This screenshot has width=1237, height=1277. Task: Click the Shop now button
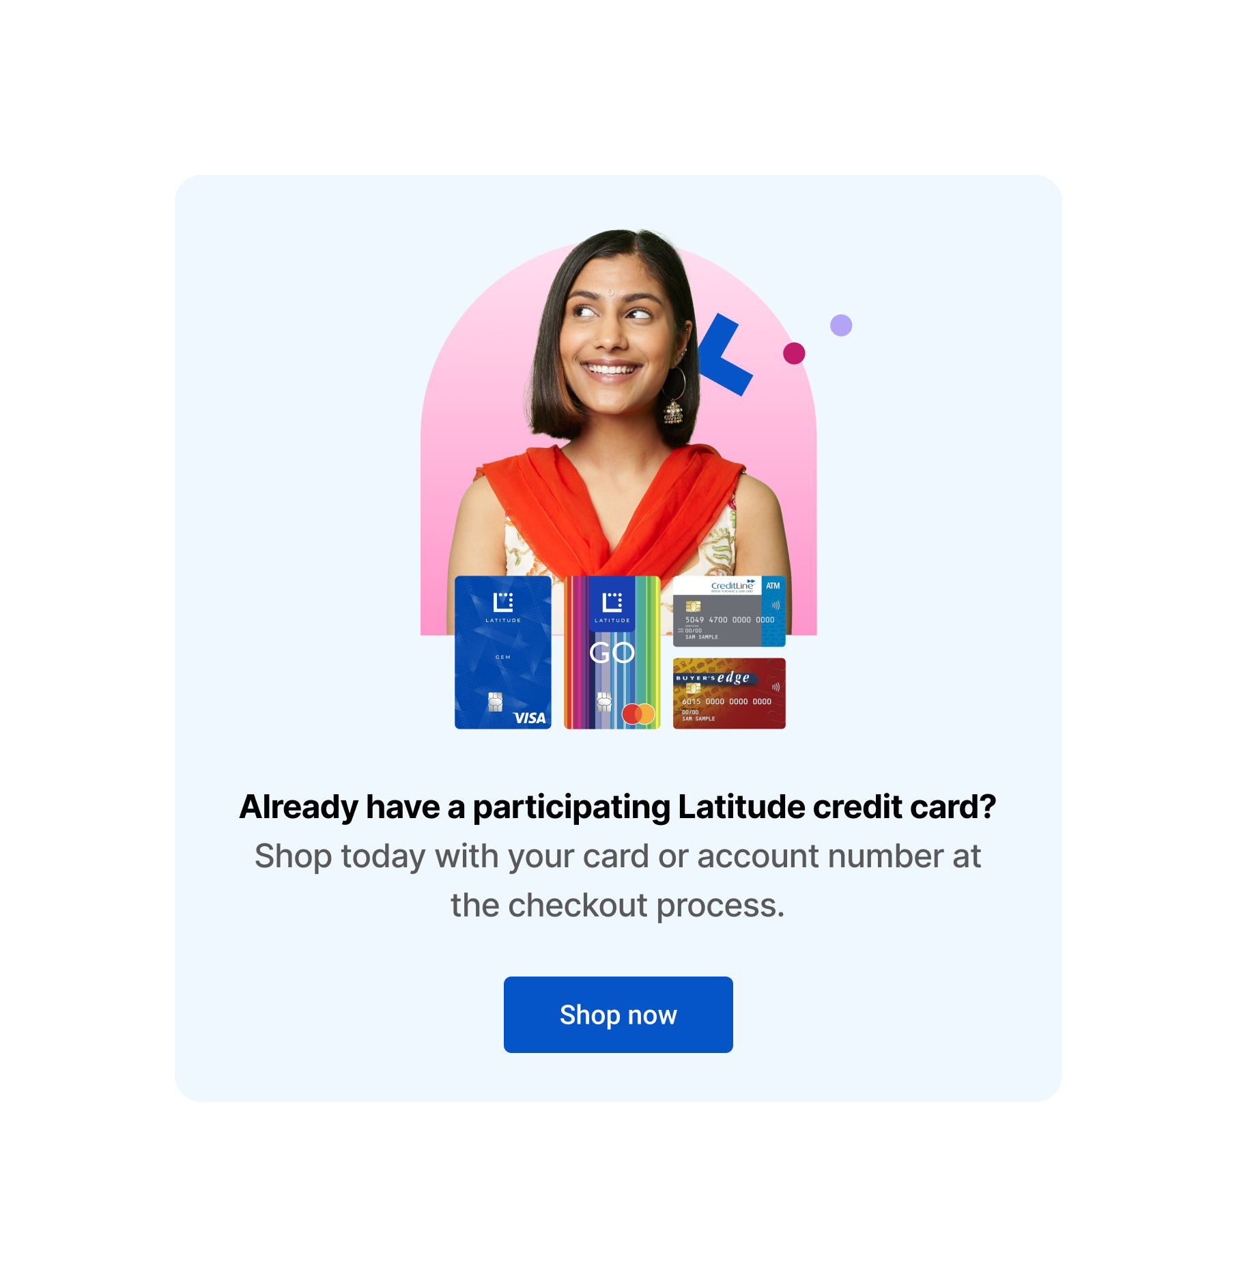(x=618, y=1014)
